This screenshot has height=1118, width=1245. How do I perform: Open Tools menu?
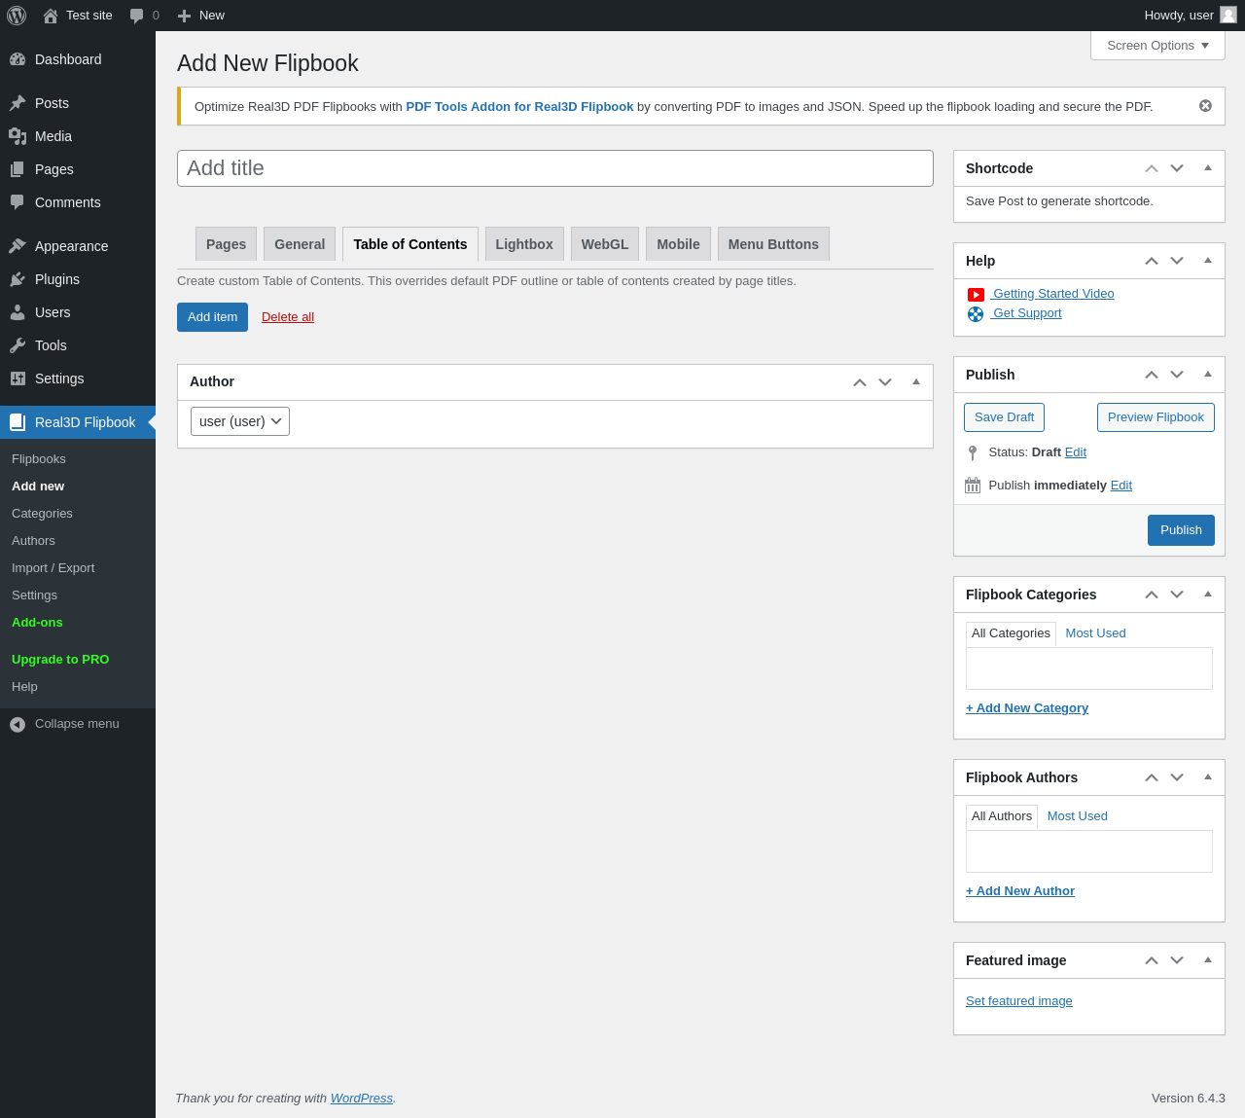[78, 345]
